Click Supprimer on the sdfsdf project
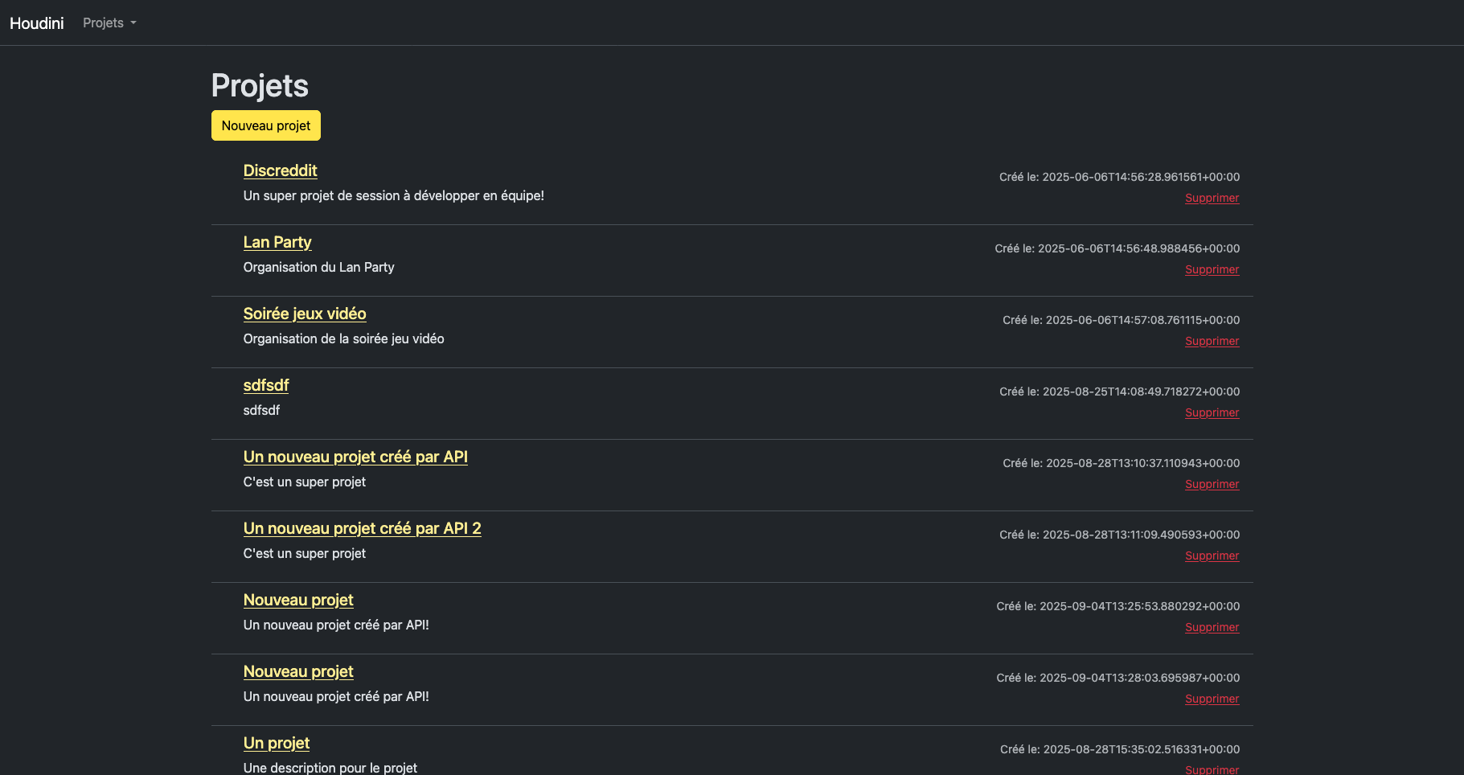 (1212, 412)
